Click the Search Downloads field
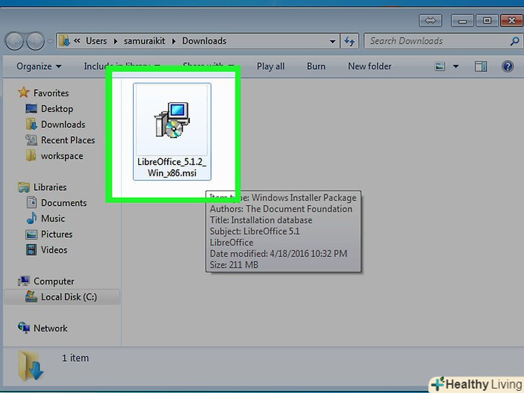Screen dimensions: 524x393 click(443, 41)
